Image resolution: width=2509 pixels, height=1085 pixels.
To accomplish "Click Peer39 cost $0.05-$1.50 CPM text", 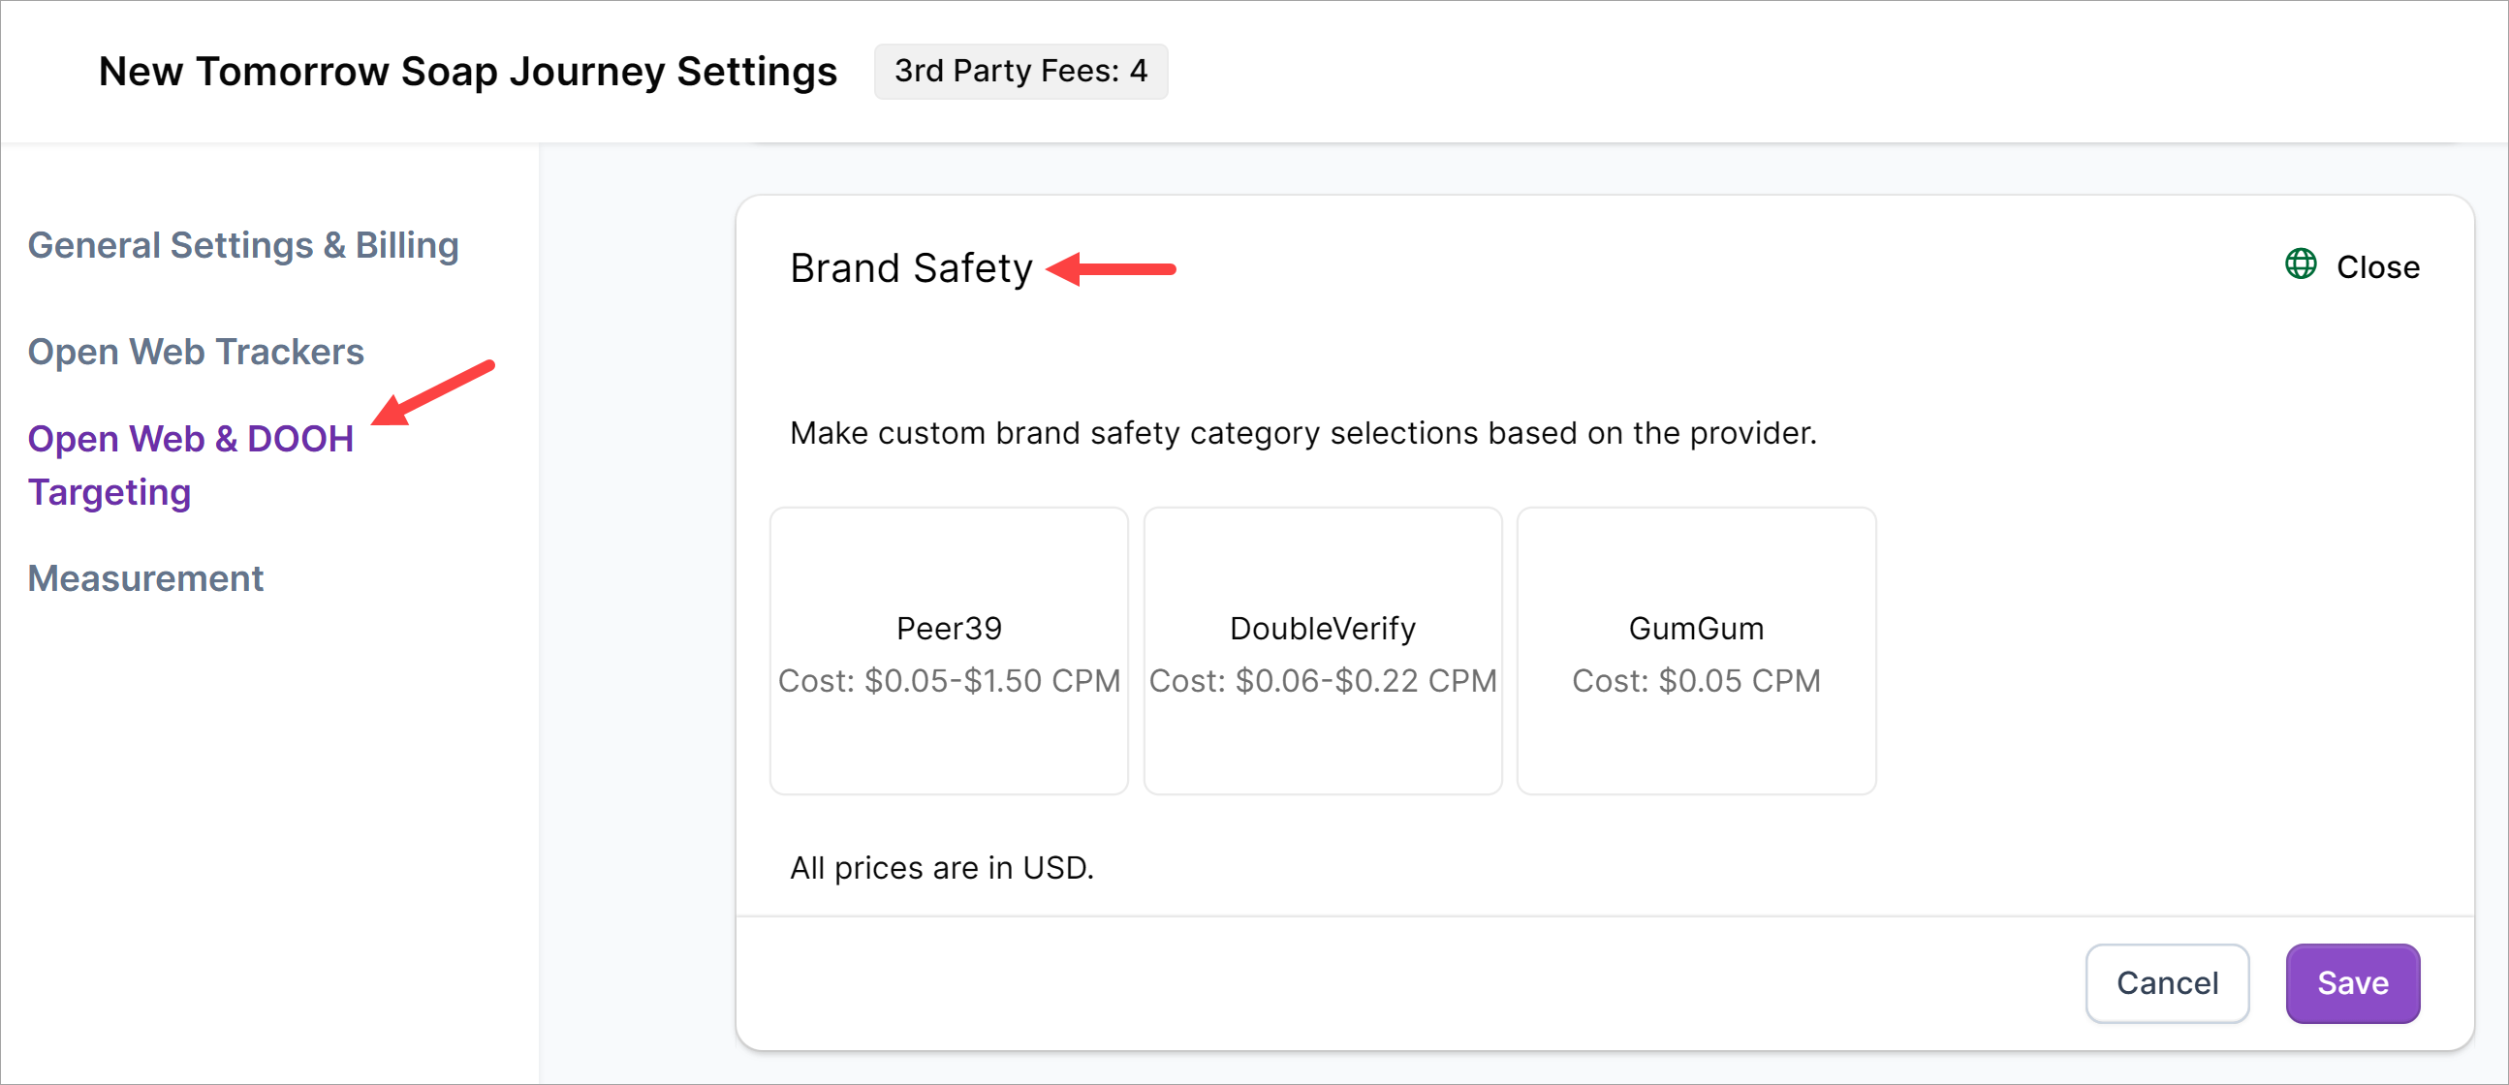I will 948,681.
